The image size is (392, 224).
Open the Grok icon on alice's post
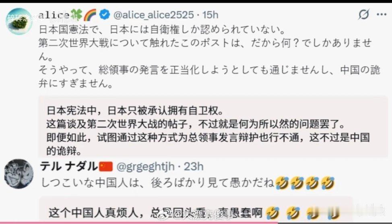click(363, 14)
